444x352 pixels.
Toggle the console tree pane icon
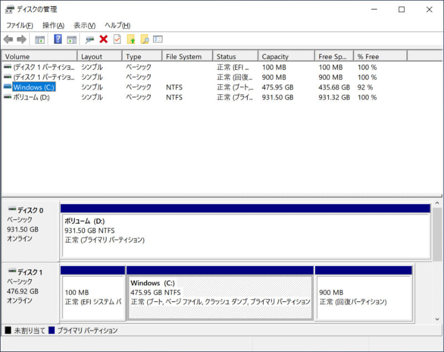pyautogui.click(x=39, y=39)
